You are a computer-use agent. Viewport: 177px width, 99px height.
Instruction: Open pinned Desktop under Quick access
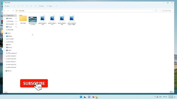[10, 18]
